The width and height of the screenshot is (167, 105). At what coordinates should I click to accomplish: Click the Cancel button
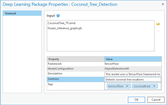point(156,100)
